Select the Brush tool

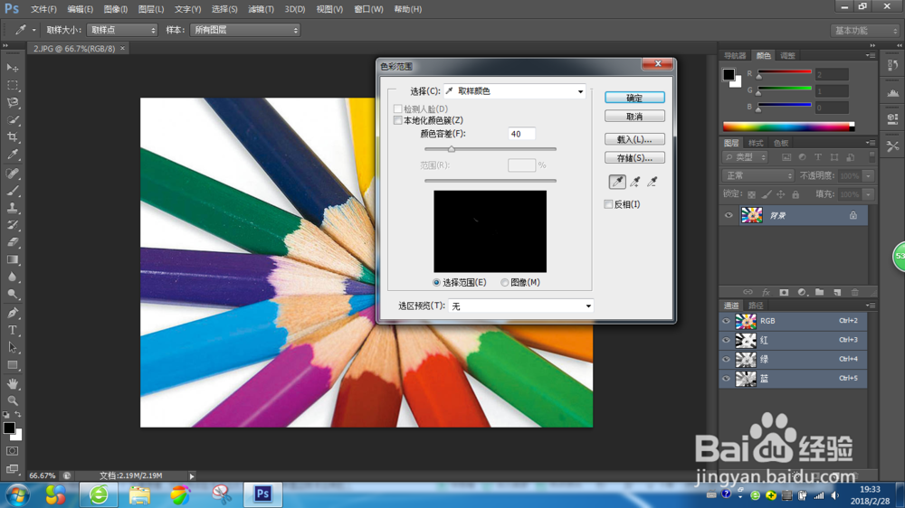tap(13, 191)
